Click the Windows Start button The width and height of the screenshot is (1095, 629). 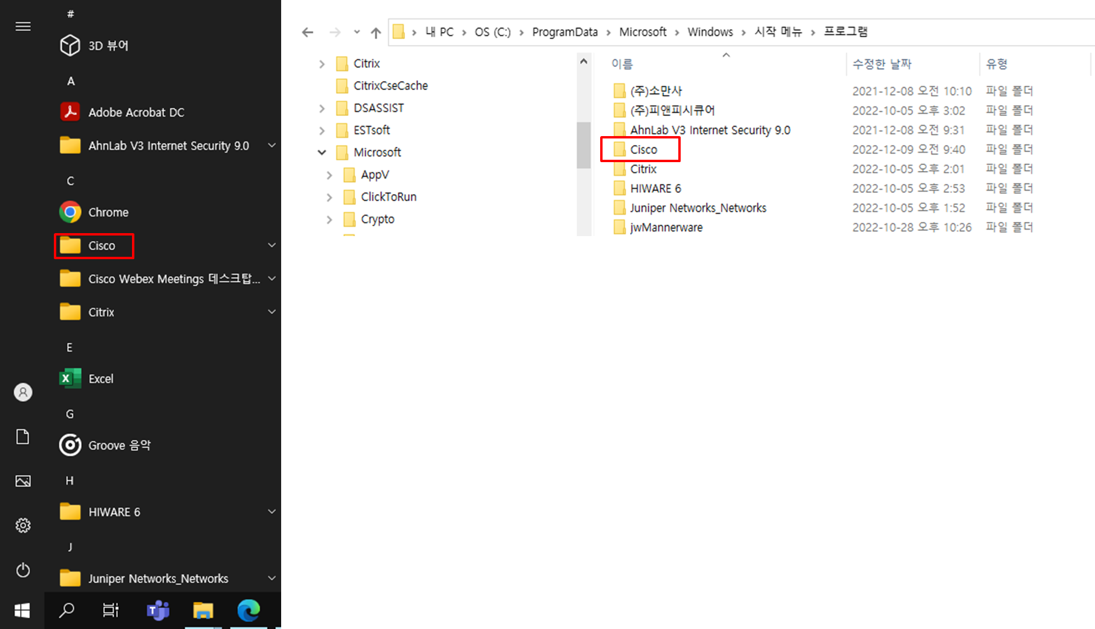pyautogui.click(x=22, y=611)
